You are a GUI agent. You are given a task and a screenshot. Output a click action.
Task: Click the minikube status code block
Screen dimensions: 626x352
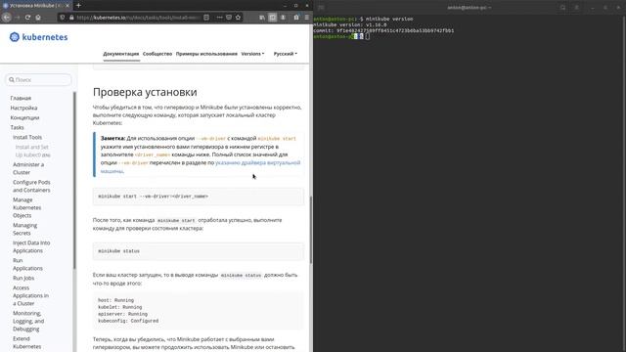(198, 251)
